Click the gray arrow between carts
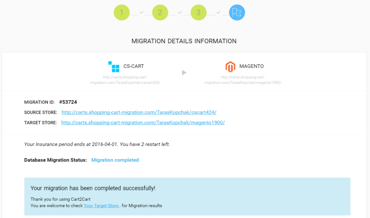The image size is (370, 218). (184, 72)
